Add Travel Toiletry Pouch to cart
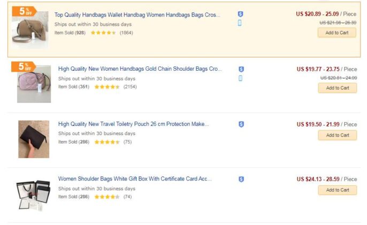 point(338,135)
